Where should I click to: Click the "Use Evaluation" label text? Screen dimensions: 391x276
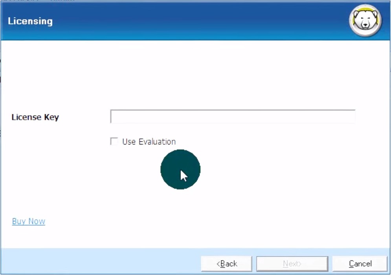[149, 142]
